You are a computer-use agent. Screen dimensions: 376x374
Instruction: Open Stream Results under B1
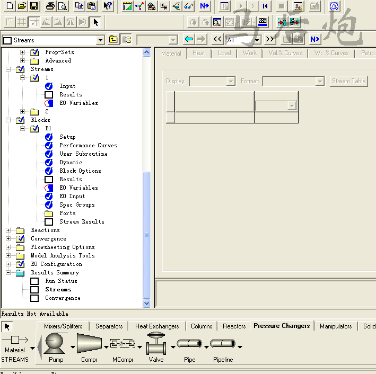(x=82, y=221)
